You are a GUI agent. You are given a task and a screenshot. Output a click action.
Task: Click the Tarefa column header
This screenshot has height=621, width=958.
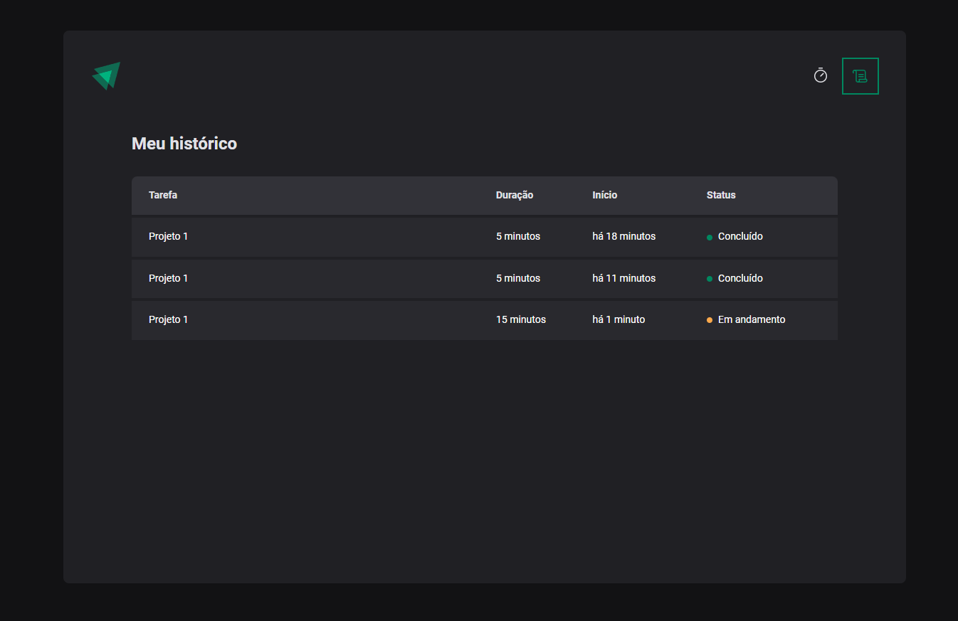163,195
